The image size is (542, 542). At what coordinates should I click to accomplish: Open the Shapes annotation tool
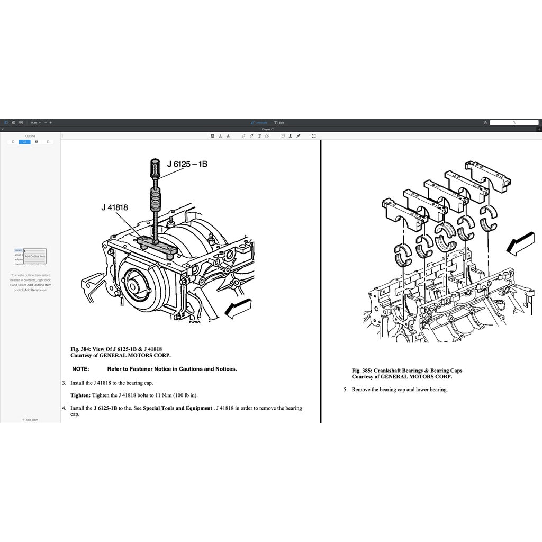pyautogui.click(x=267, y=135)
